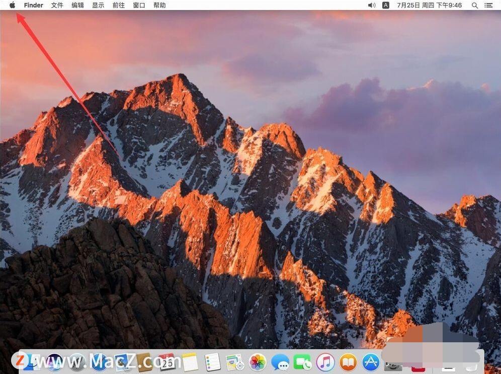The image size is (501, 374).
Task: Open the volume control in menu bar
Action: coord(372,5)
